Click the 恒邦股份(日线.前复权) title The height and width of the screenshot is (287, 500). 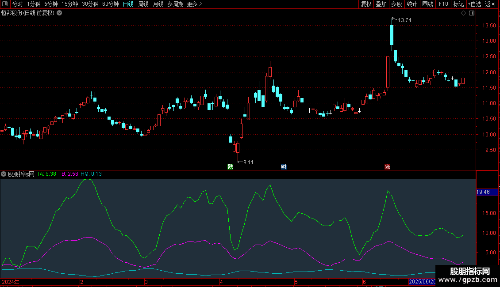pyautogui.click(x=28, y=13)
